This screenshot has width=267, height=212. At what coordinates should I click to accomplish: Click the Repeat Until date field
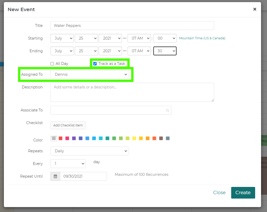point(84,176)
